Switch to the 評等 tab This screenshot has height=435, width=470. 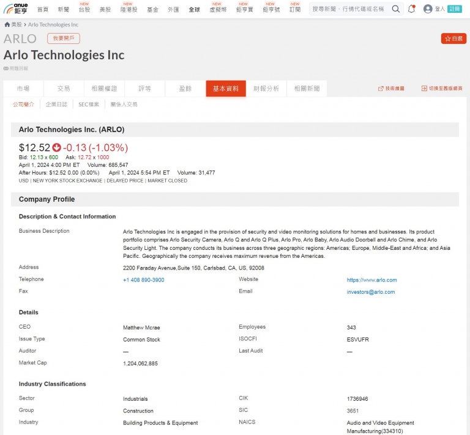click(x=145, y=89)
